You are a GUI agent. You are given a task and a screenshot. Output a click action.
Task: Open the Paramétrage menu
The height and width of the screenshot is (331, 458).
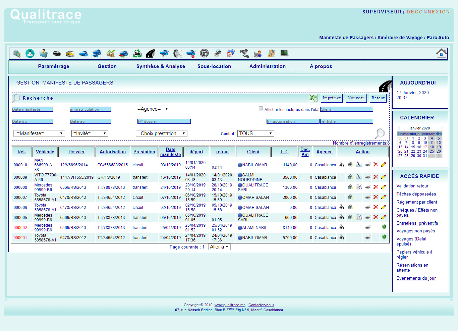[54, 66]
